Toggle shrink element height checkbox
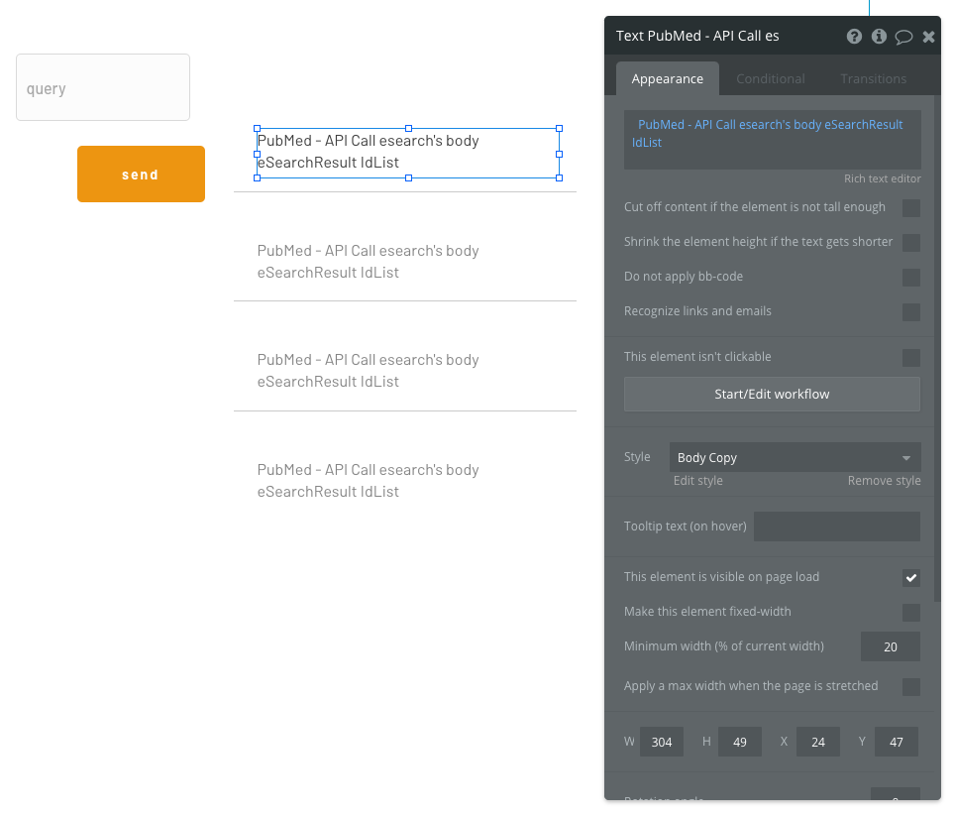Image resolution: width=954 pixels, height=817 pixels. click(910, 242)
